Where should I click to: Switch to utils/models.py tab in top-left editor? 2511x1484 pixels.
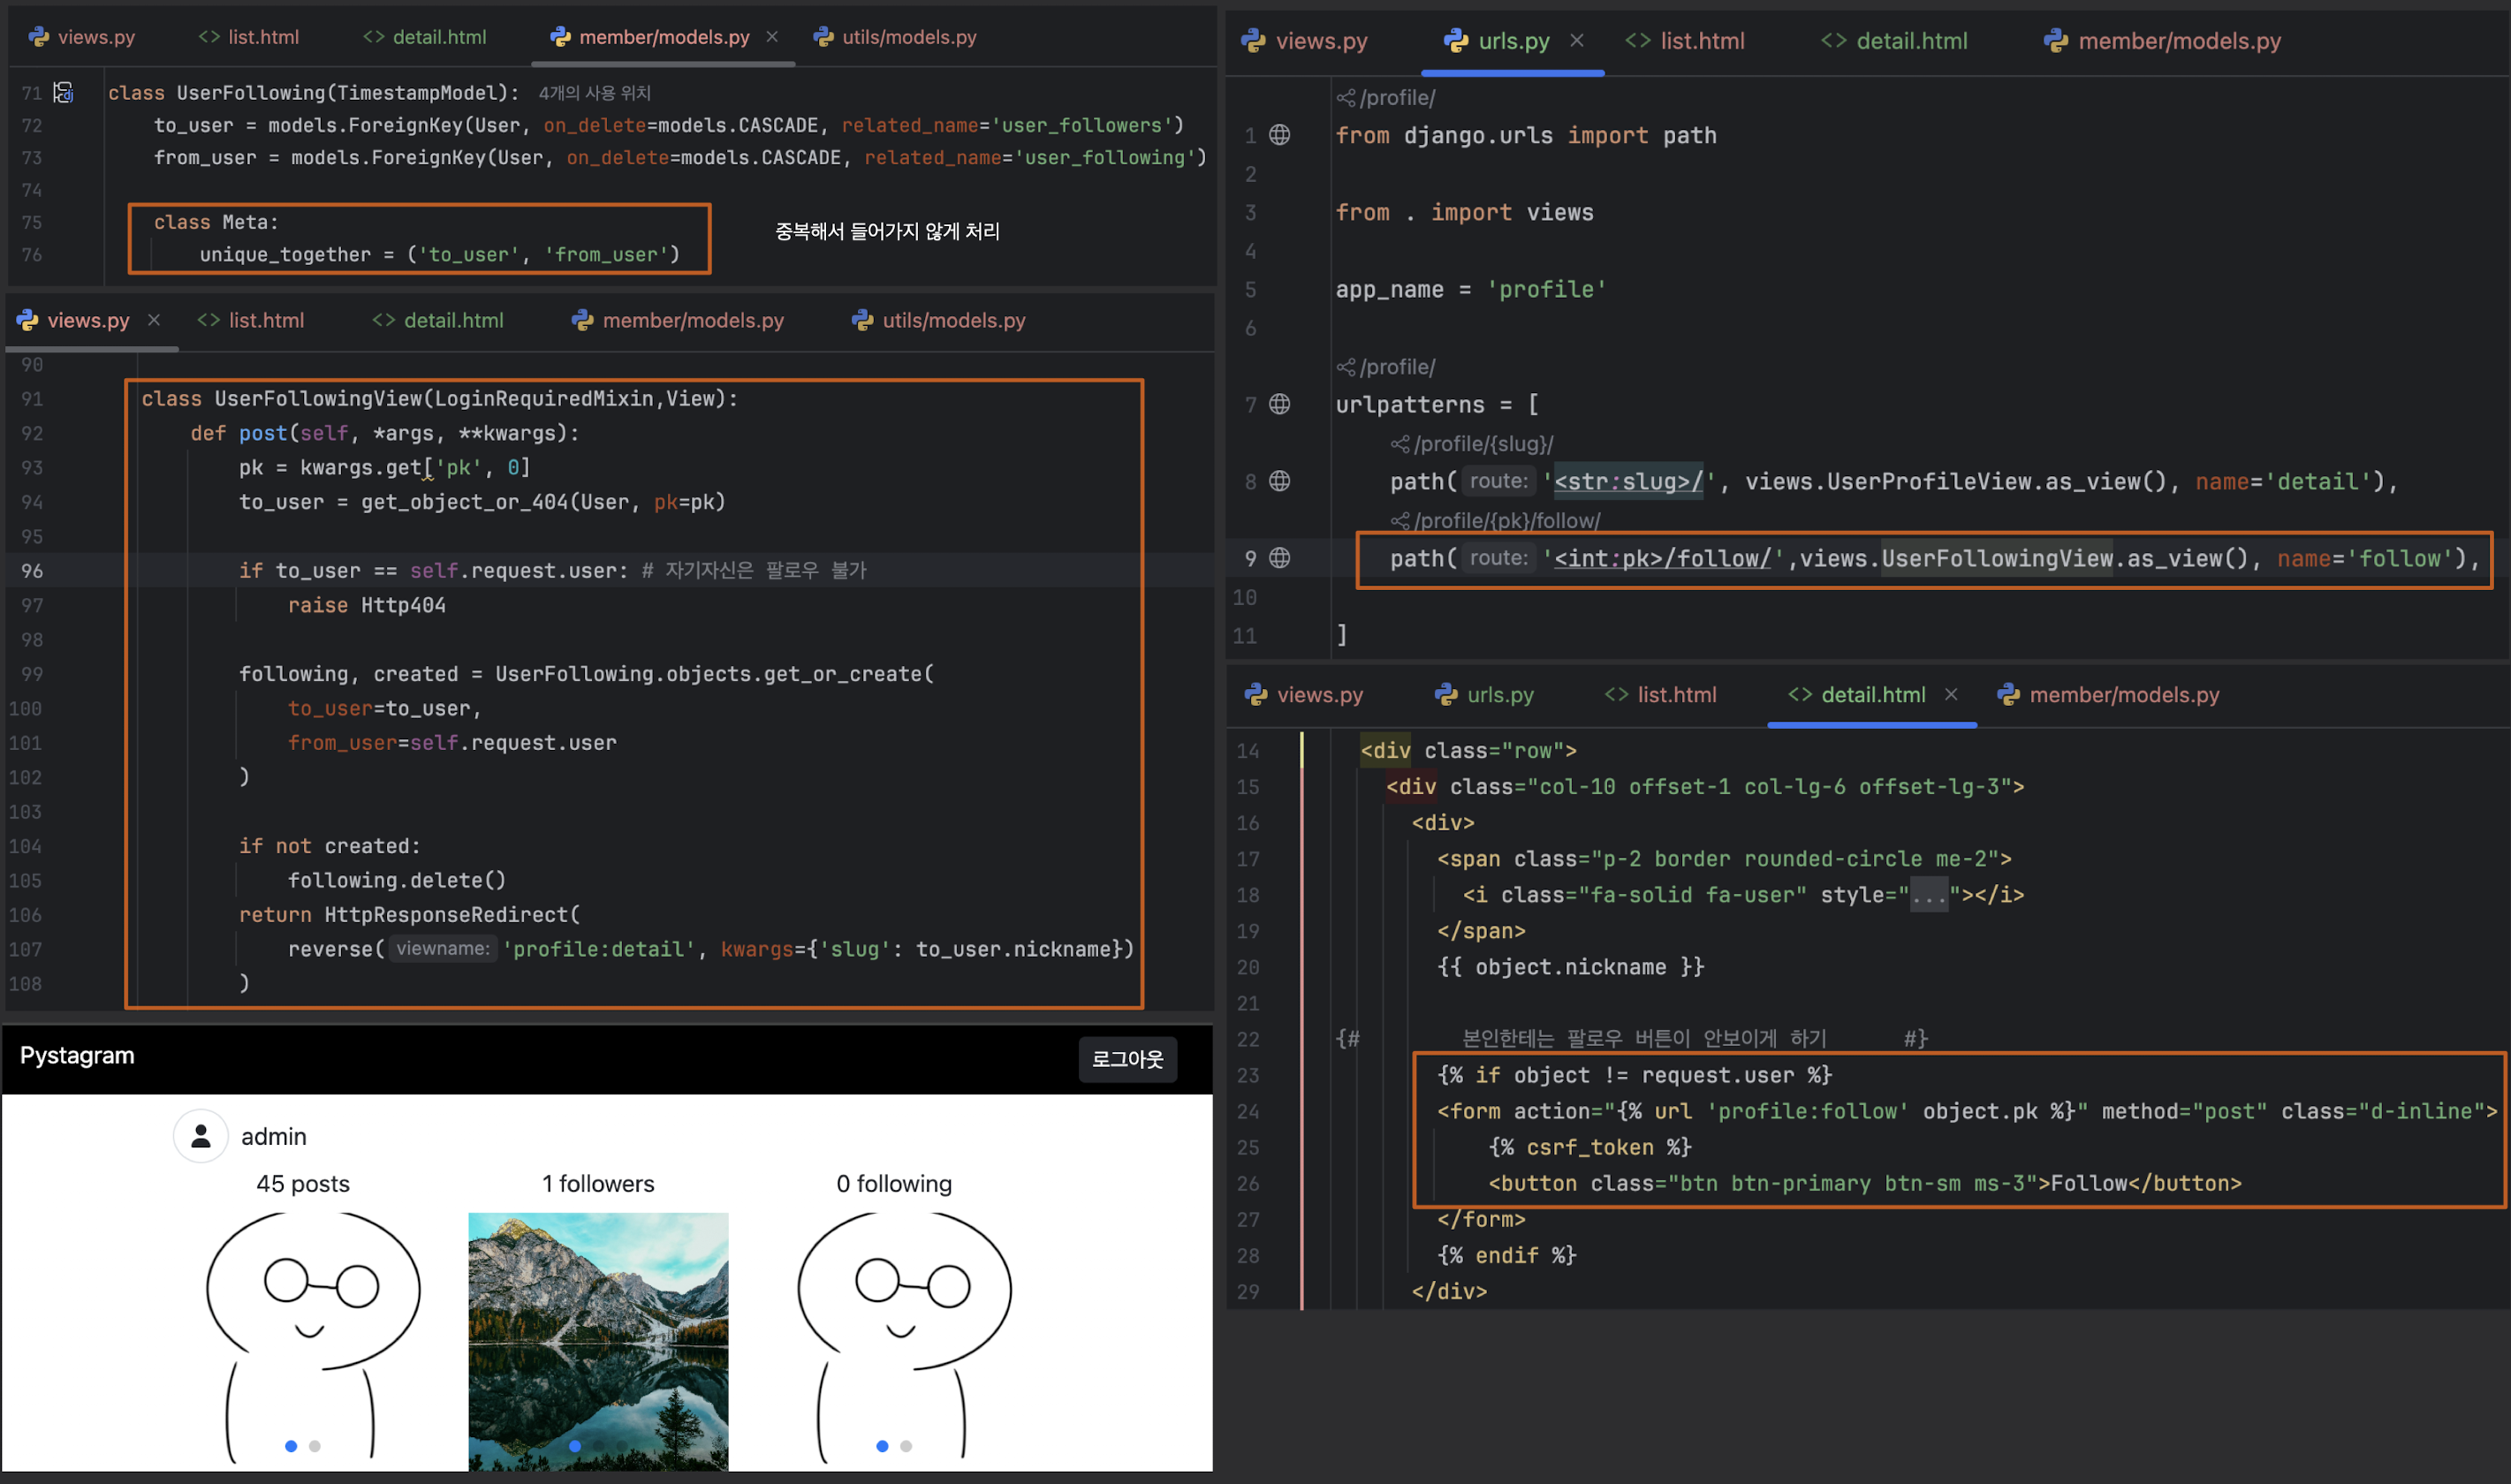coord(895,37)
